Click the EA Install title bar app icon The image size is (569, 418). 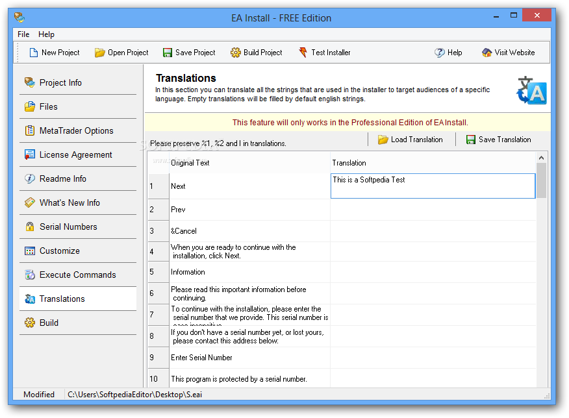point(19,17)
